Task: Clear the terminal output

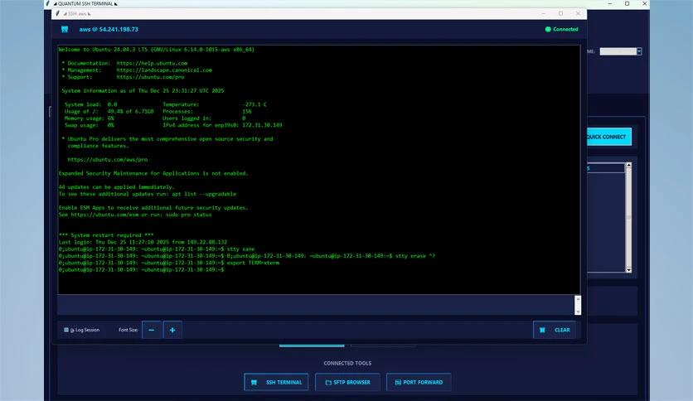Action: coord(555,330)
